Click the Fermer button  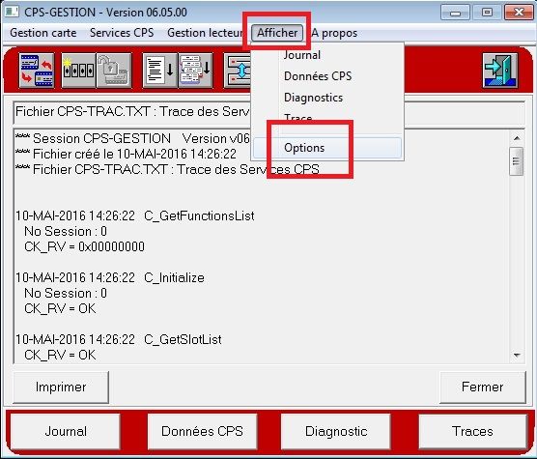coord(482,387)
